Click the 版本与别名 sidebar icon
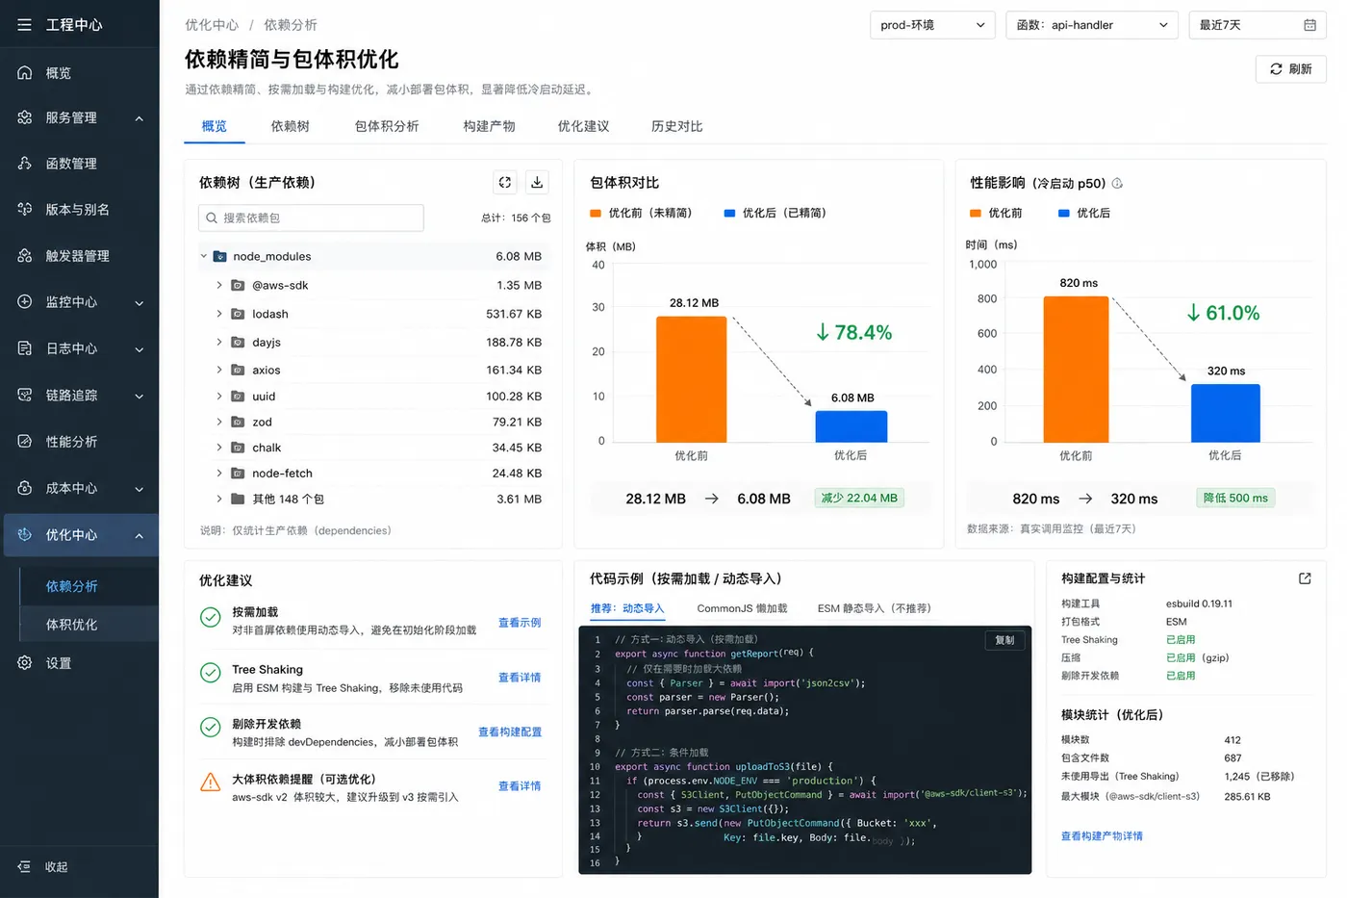This screenshot has width=1347, height=898. [x=25, y=209]
